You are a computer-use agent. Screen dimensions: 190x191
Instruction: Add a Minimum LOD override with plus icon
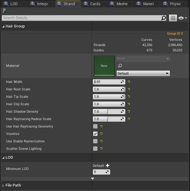108,166
